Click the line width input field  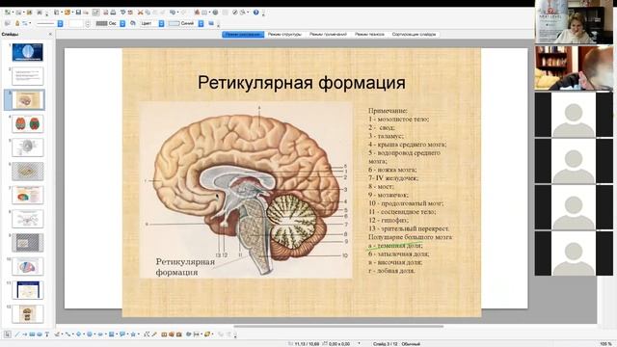click(x=75, y=23)
